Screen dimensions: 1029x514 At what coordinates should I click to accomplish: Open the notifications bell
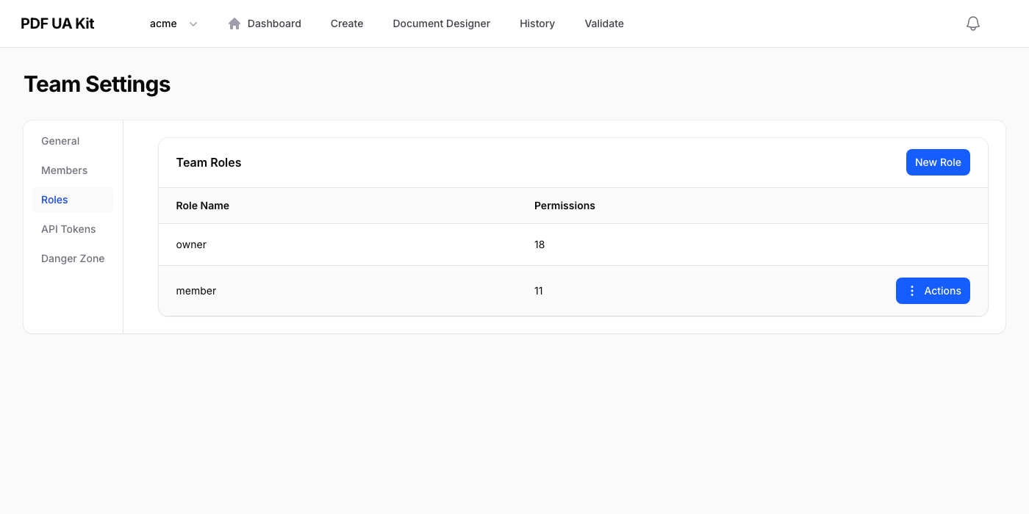pyautogui.click(x=972, y=23)
